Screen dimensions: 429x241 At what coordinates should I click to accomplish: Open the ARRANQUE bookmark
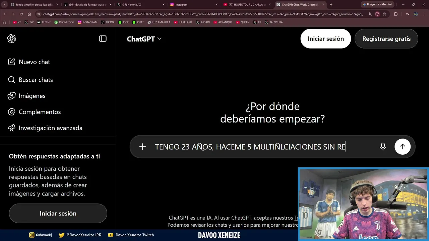[x=223, y=22]
